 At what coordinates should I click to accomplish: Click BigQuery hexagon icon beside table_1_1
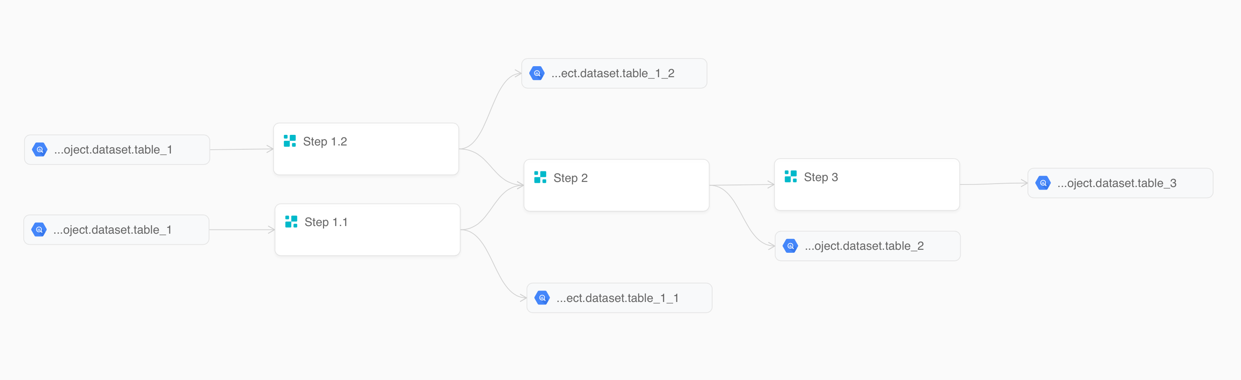542,298
